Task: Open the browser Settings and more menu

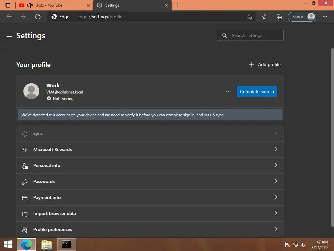Action: (325, 17)
